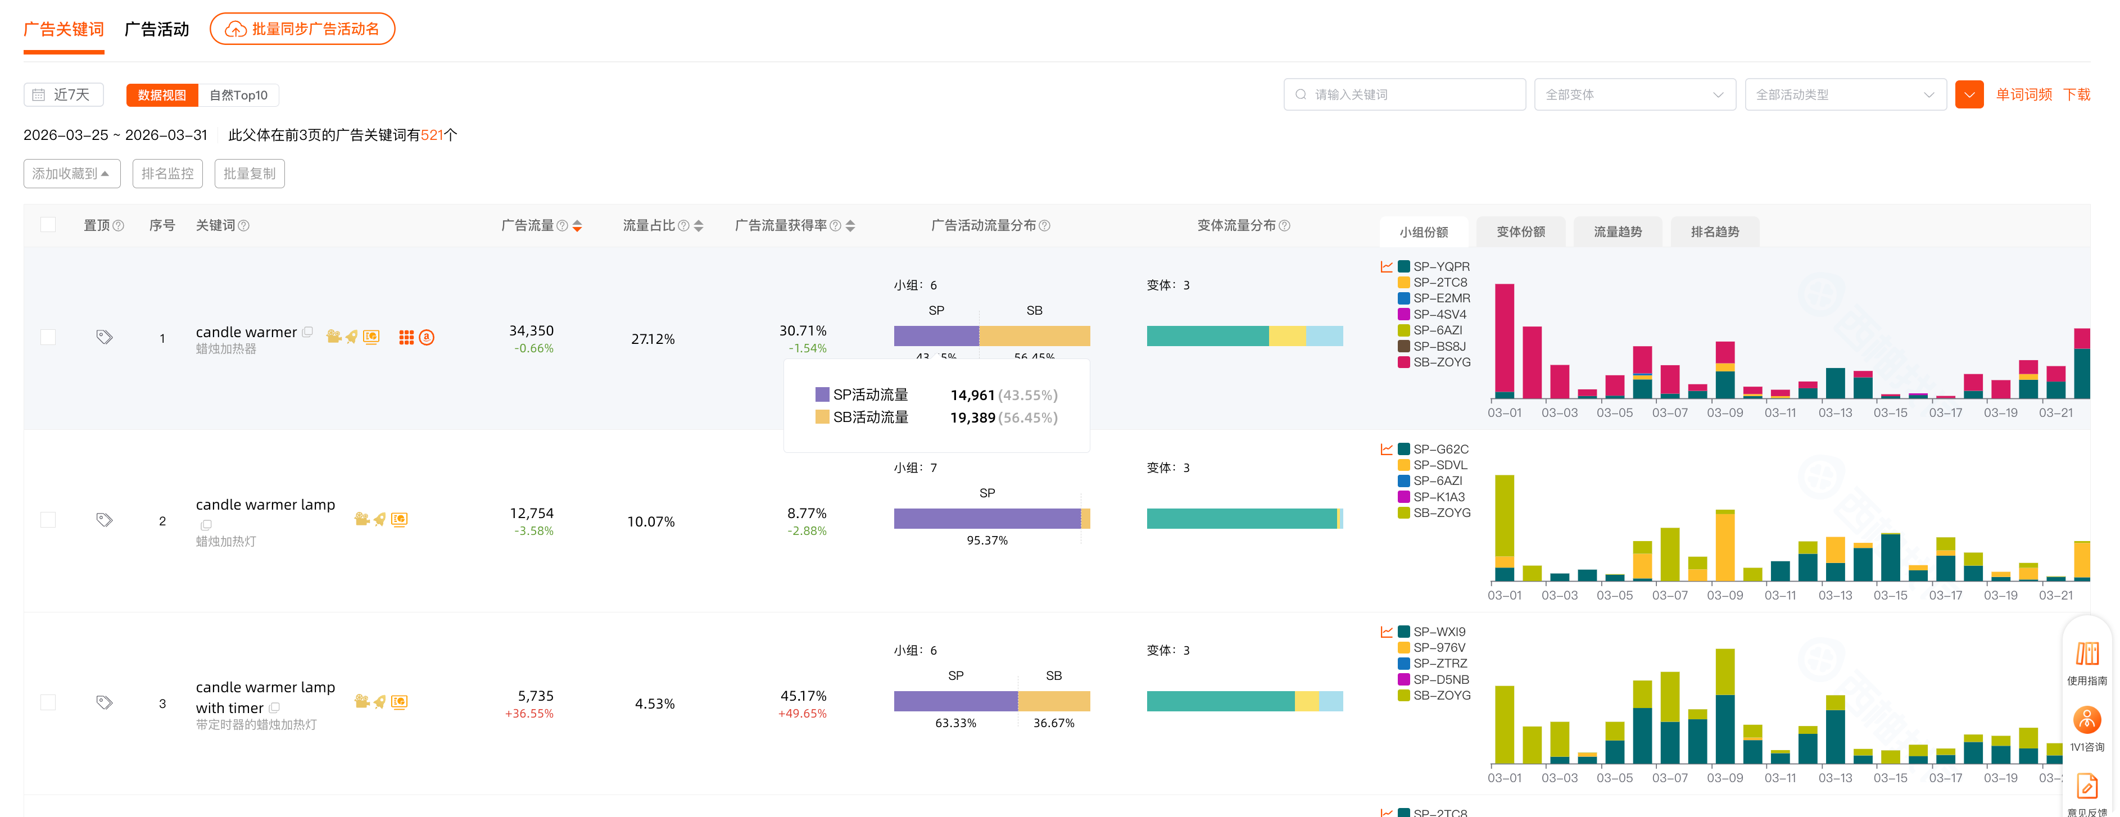Click line chart icon next to SP-YQPR legend
2120x817 pixels.
pos(1386,267)
